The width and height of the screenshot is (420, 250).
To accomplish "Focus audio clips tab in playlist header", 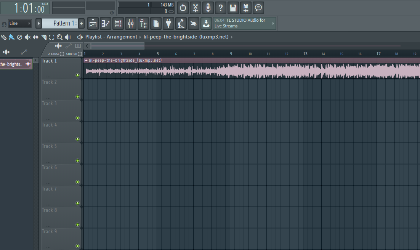I will click(58, 46).
